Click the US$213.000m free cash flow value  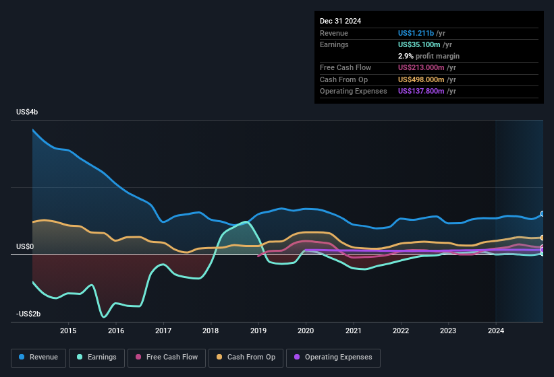pos(421,67)
